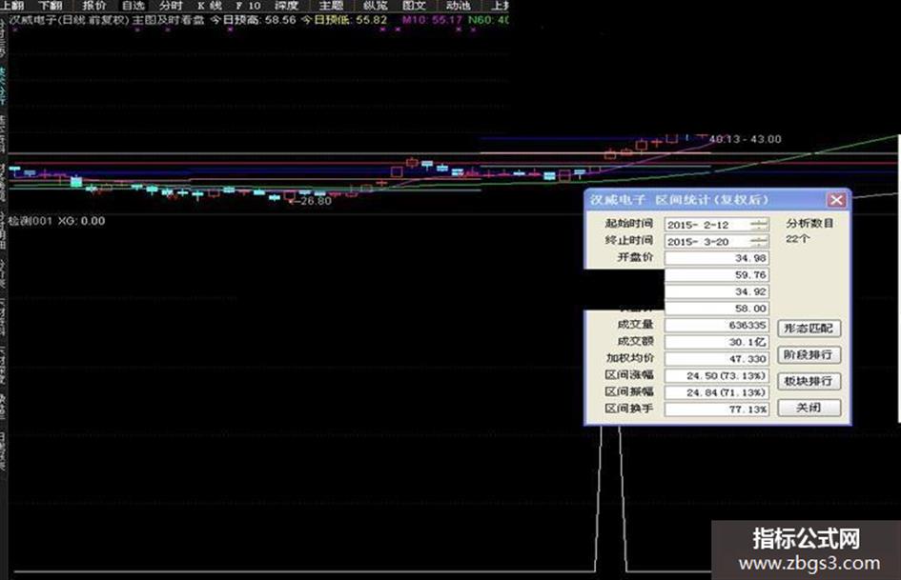
Task: Click the 开盘价 value field 34.98
Action: [x=717, y=258]
